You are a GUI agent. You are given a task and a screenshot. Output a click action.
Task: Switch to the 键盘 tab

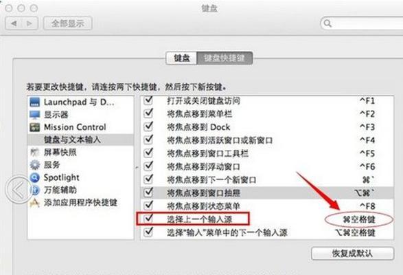coord(182,58)
